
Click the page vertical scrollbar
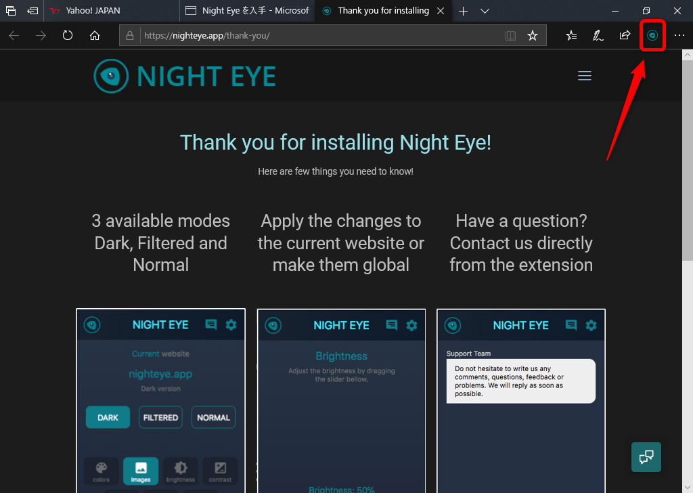coord(687,203)
